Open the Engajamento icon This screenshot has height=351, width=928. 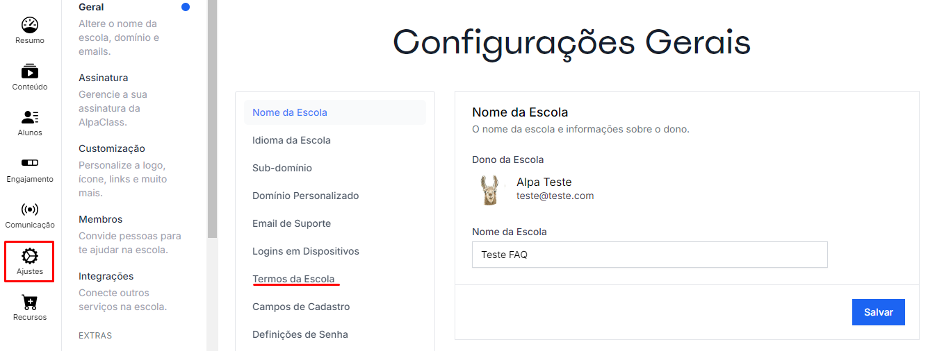(30, 163)
